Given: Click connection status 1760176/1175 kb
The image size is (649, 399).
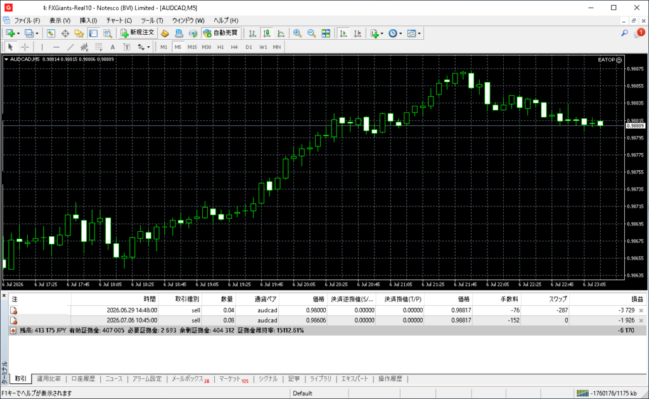Looking at the screenshot, I should click(607, 393).
